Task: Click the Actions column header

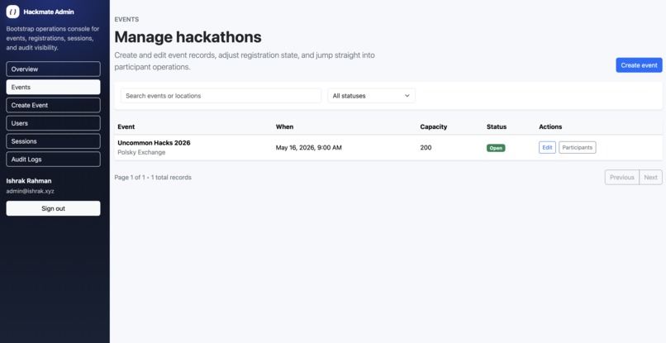Action: (550, 126)
